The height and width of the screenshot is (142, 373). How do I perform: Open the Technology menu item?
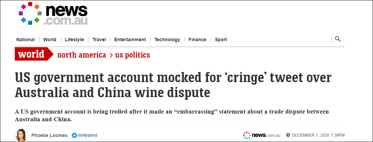[167, 40]
